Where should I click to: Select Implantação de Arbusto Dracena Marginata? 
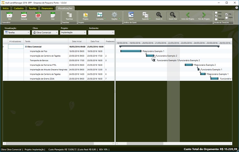tap(48, 70)
